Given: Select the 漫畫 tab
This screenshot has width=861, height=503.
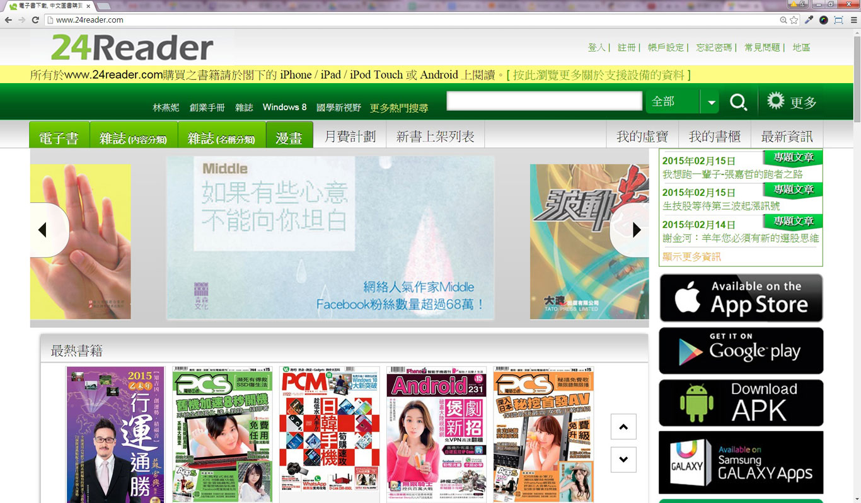Looking at the screenshot, I should (x=289, y=135).
